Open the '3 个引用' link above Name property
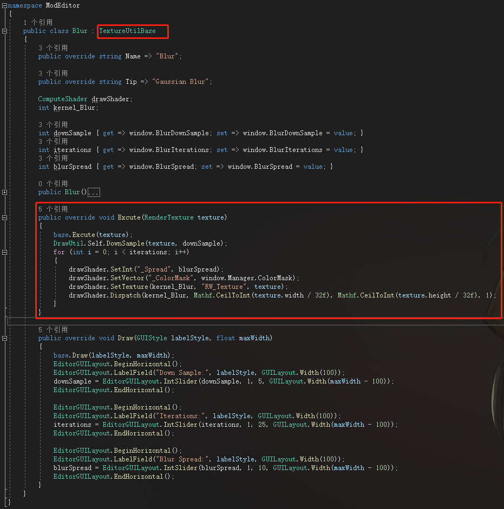504x509 pixels. point(53,48)
